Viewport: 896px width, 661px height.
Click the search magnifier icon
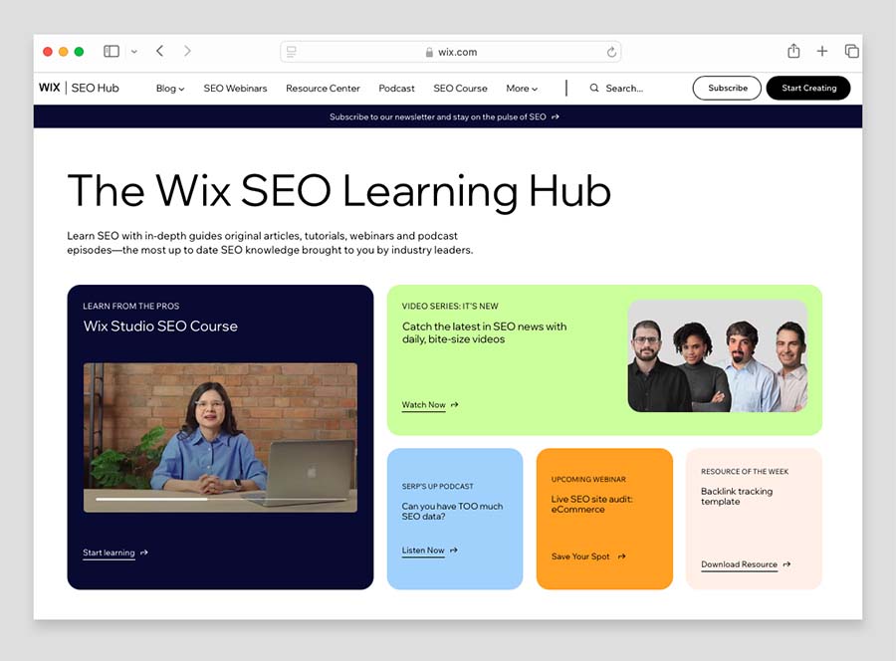point(594,88)
